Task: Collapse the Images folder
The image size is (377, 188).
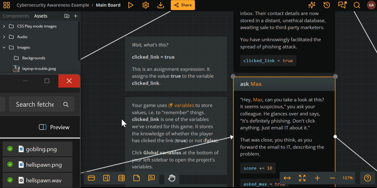Action: (4, 48)
